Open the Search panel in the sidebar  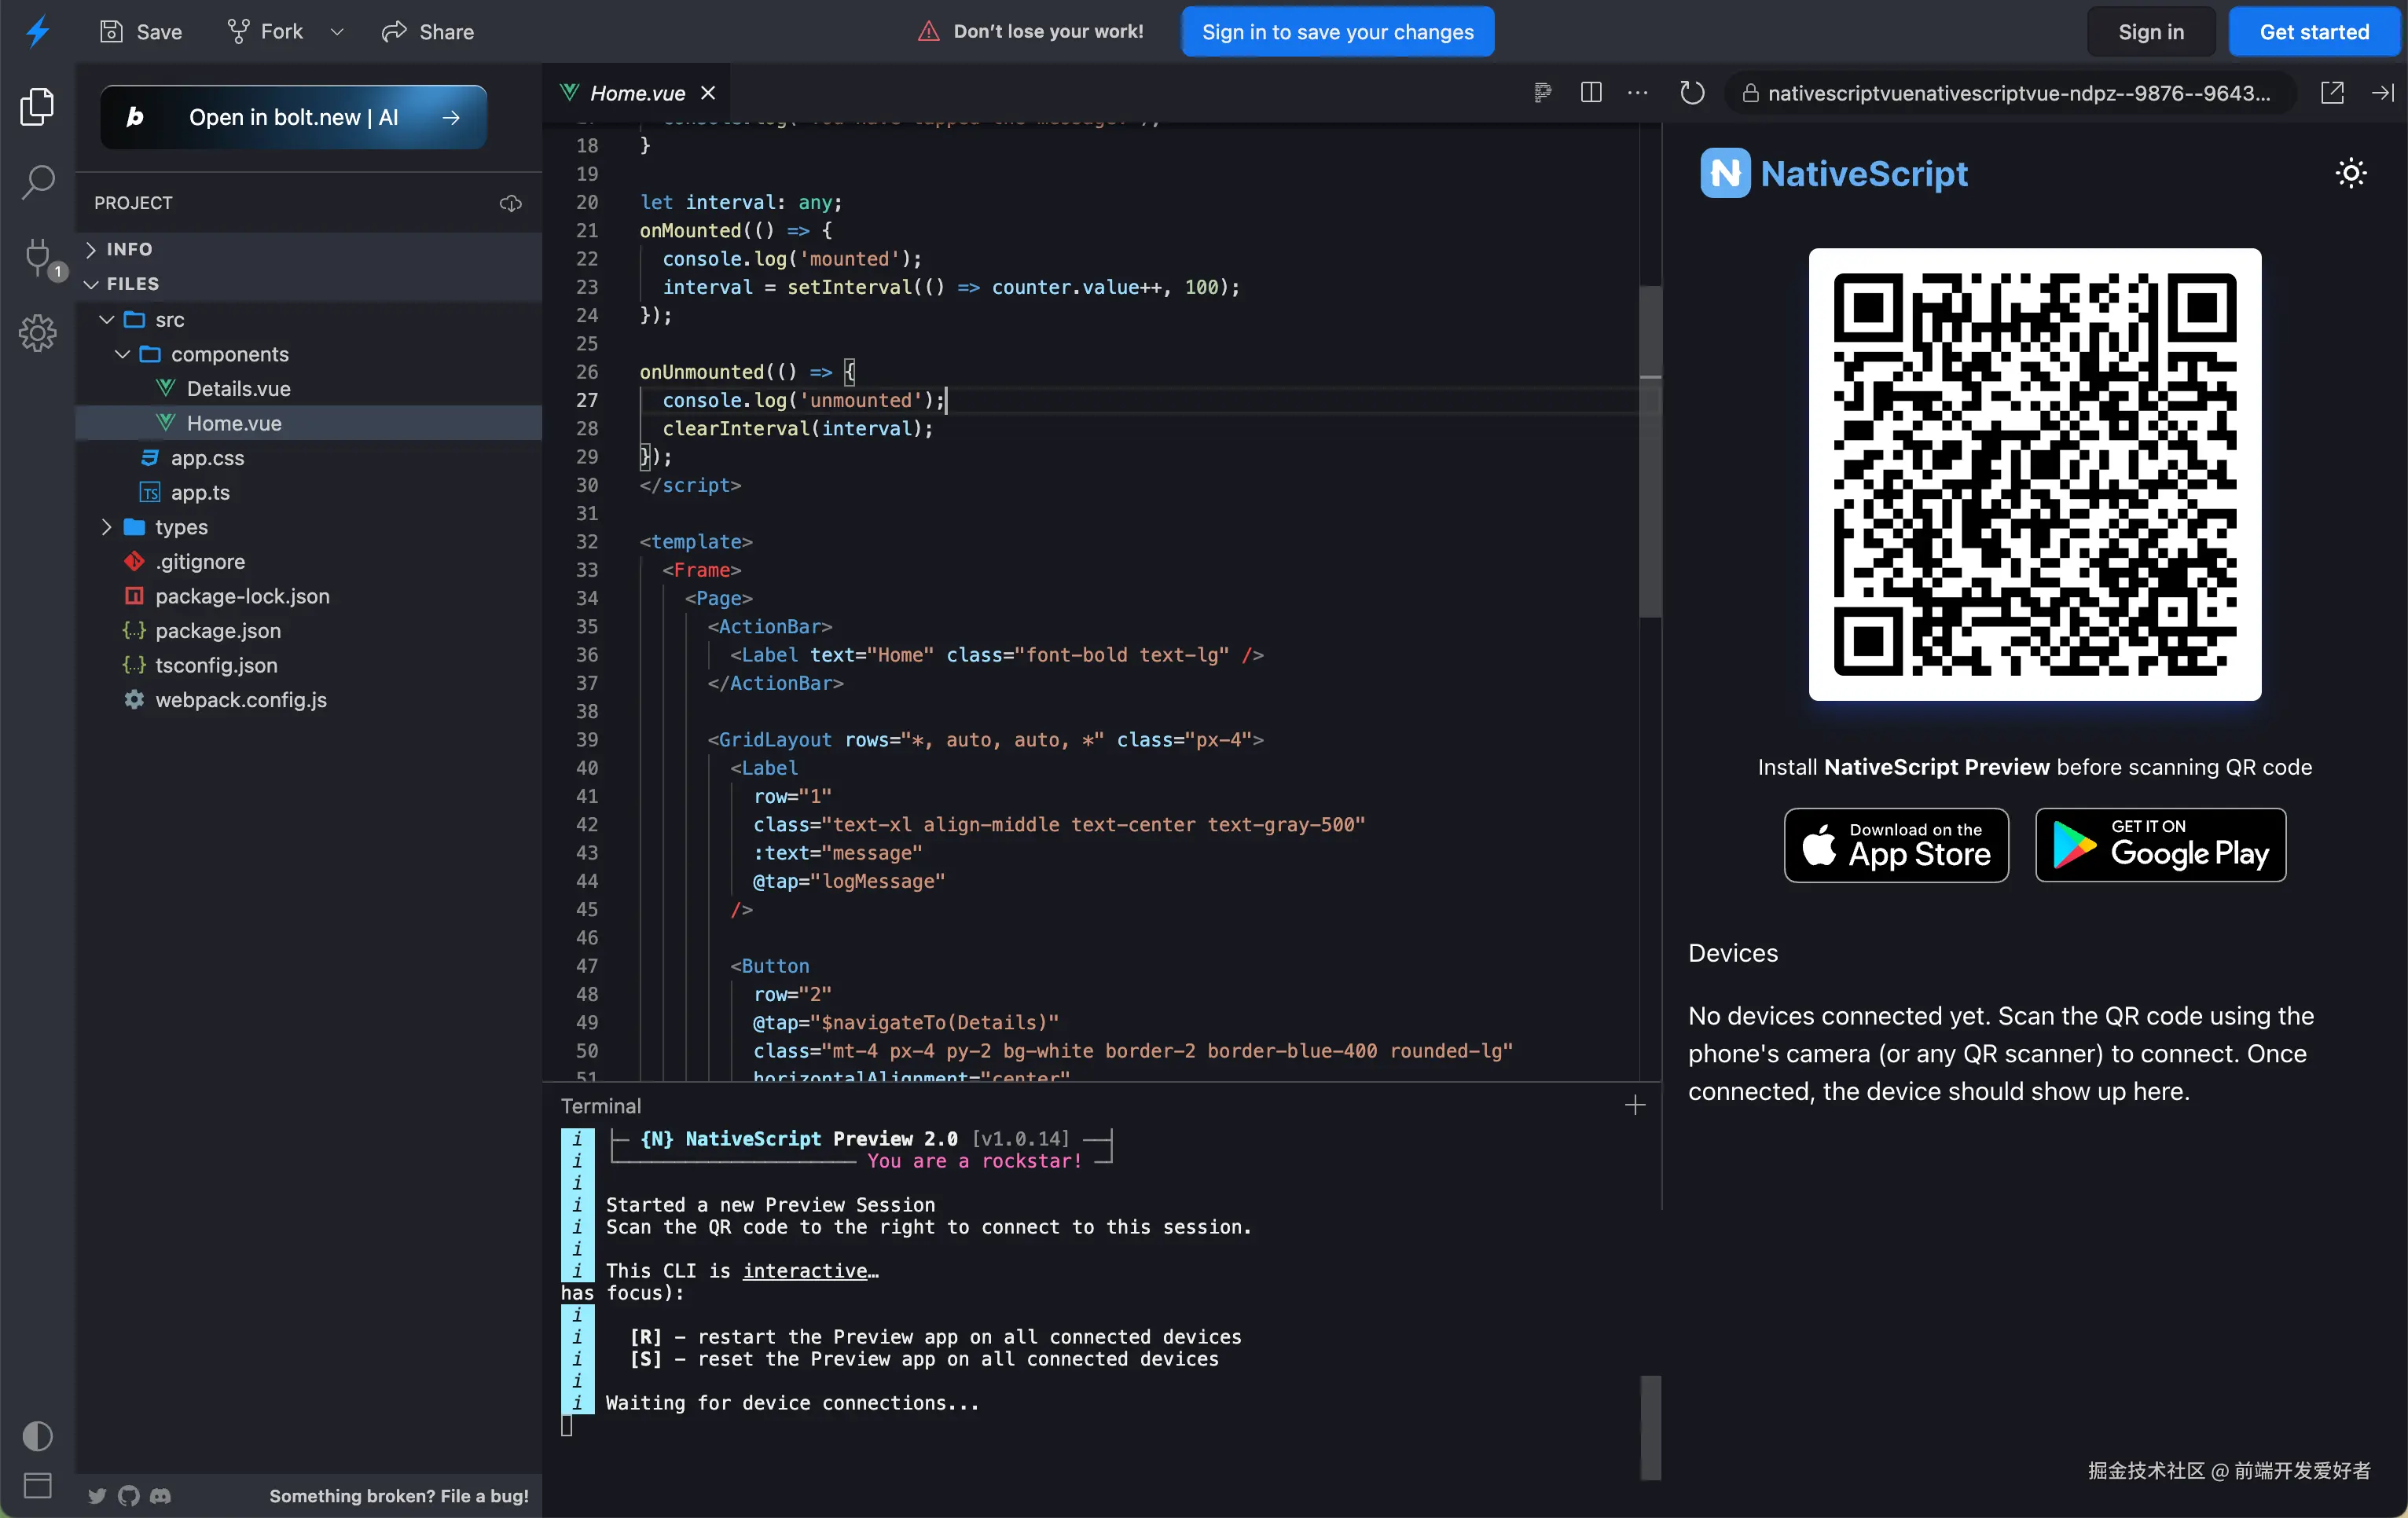(x=37, y=182)
